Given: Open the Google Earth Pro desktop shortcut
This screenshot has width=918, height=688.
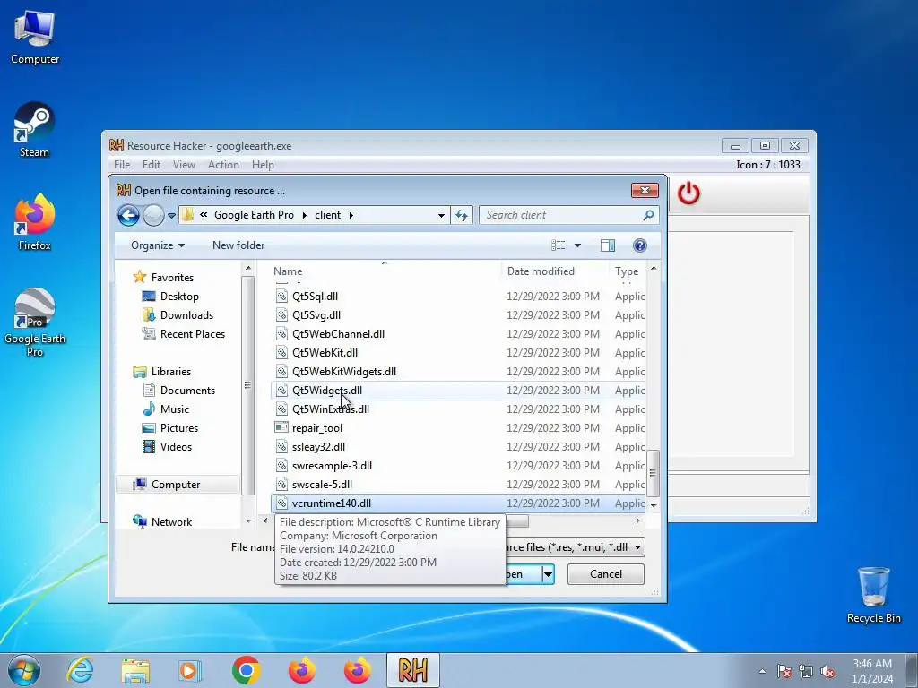Looking at the screenshot, I should coord(35,322).
